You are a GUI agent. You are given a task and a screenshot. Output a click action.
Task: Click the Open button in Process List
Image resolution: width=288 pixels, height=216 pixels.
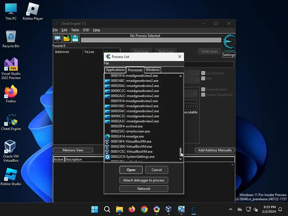131,170
